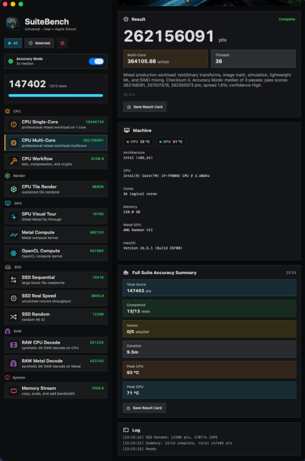Select the CPU Tile Render test row
The width and height of the screenshot is (305, 461).
click(56, 189)
